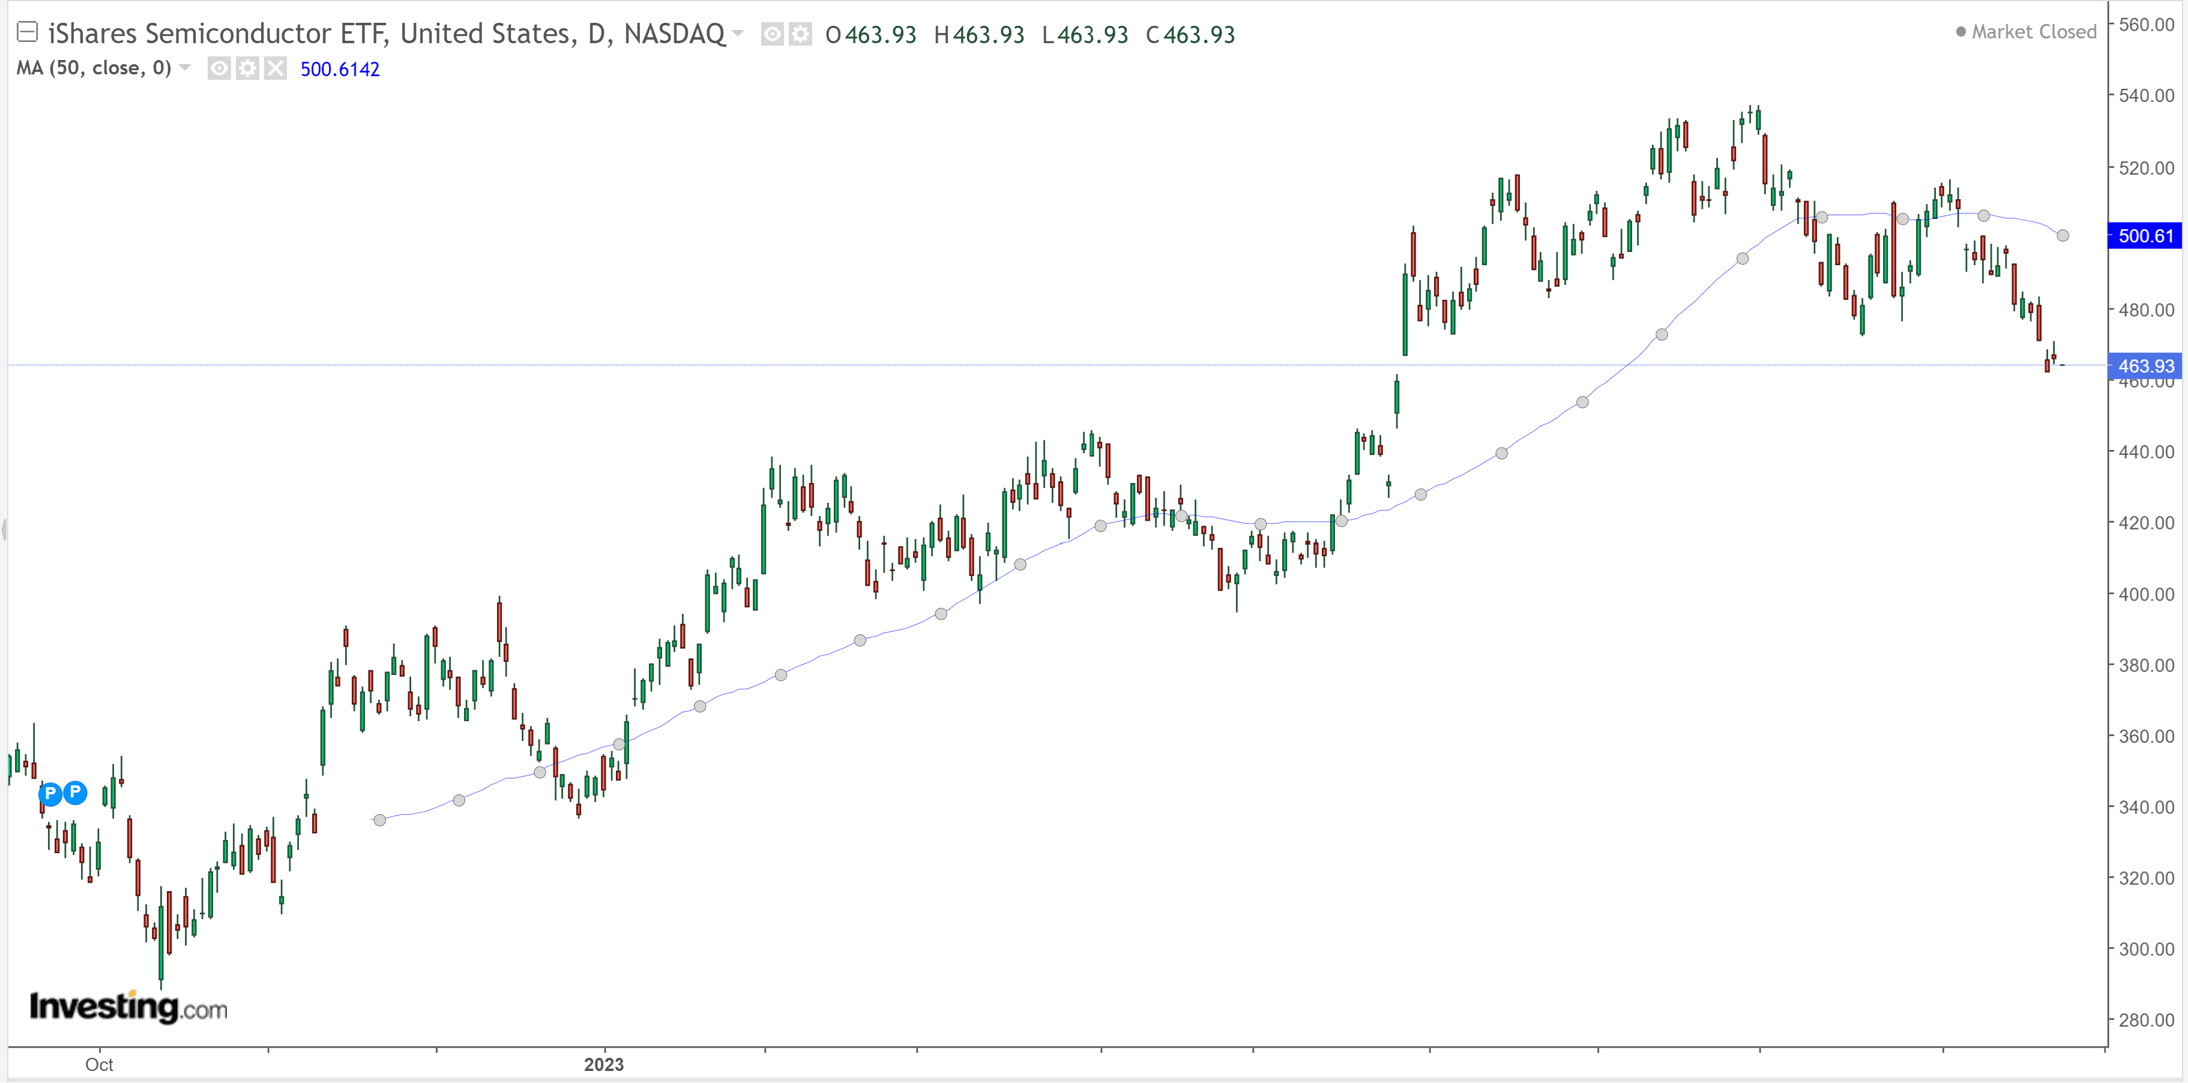Toggle visibility of the main price series
2188x1083 pixels.
point(771,34)
